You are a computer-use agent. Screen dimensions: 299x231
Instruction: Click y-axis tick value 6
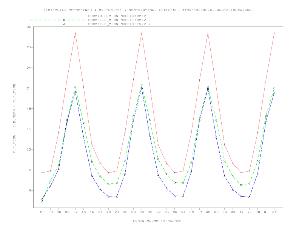pos(30,190)
